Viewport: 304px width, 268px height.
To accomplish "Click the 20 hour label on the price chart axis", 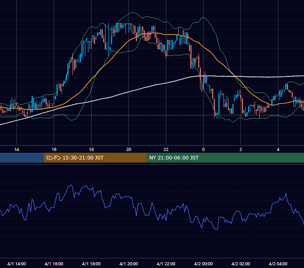I will pos(129,150).
